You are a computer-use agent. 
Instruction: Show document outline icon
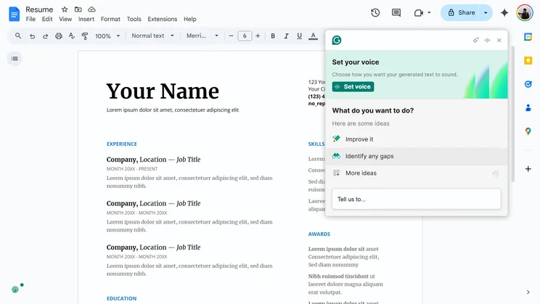pyautogui.click(x=15, y=59)
